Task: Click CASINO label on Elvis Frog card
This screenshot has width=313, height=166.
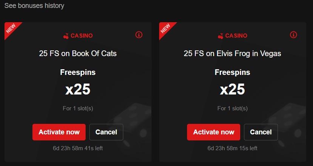Action: coord(236,36)
